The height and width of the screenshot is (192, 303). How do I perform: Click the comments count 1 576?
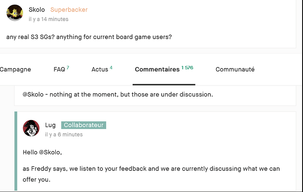point(187,68)
